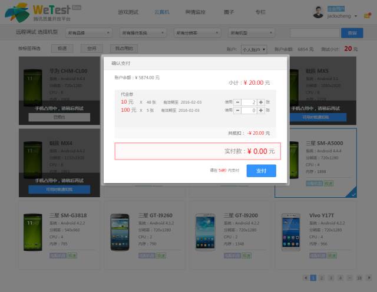Click the grey button on 华为 CHM-CL00 card

coord(59,117)
